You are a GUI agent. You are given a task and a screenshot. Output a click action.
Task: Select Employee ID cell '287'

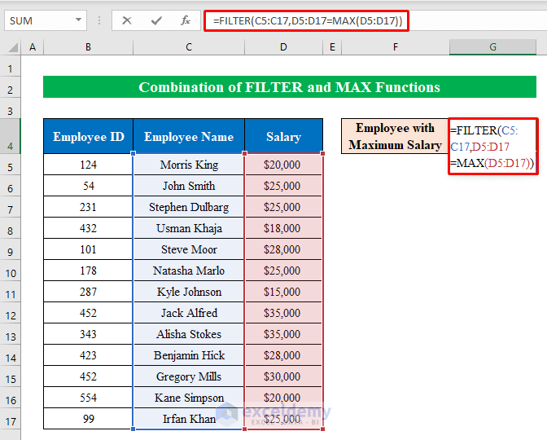click(88, 292)
